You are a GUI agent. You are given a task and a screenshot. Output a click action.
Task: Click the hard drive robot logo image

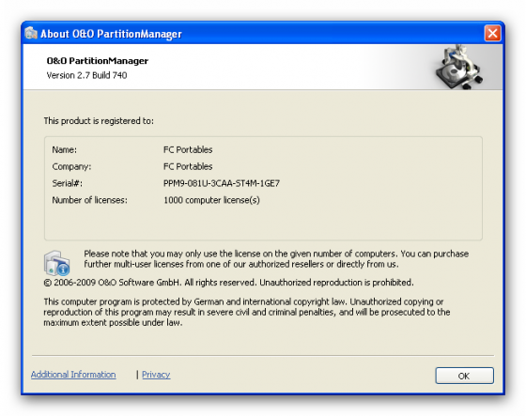click(459, 67)
